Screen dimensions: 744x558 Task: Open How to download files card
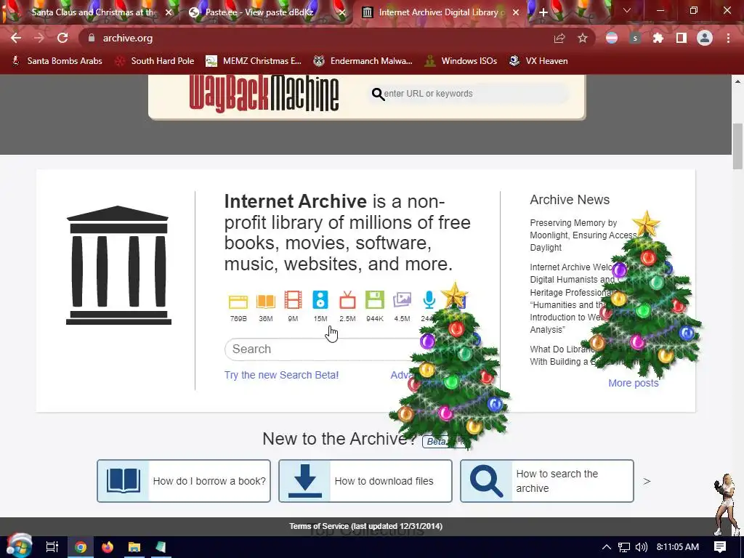[x=365, y=481]
